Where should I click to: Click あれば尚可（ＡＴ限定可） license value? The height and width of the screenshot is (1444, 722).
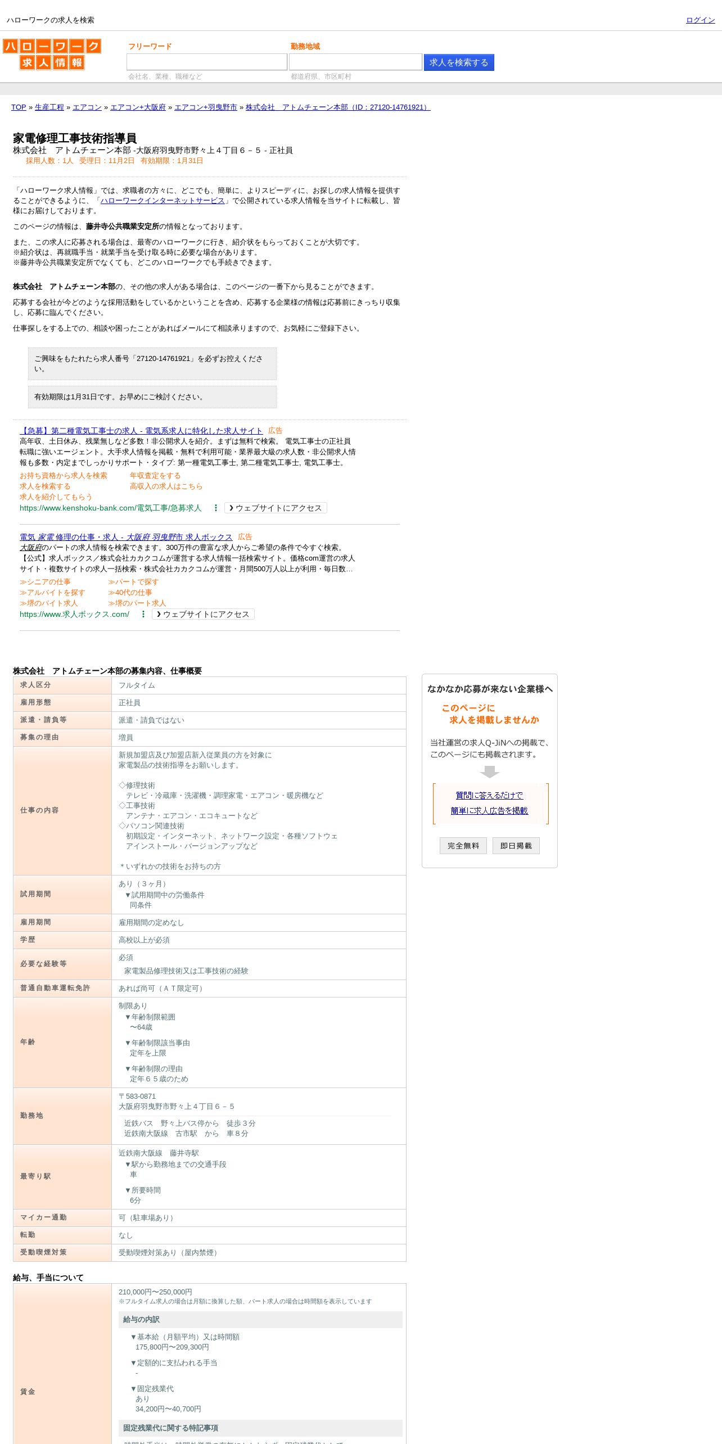pyautogui.click(x=163, y=989)
